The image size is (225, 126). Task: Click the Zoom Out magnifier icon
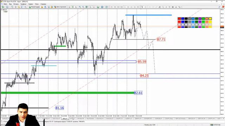click(x=83, y=7)
